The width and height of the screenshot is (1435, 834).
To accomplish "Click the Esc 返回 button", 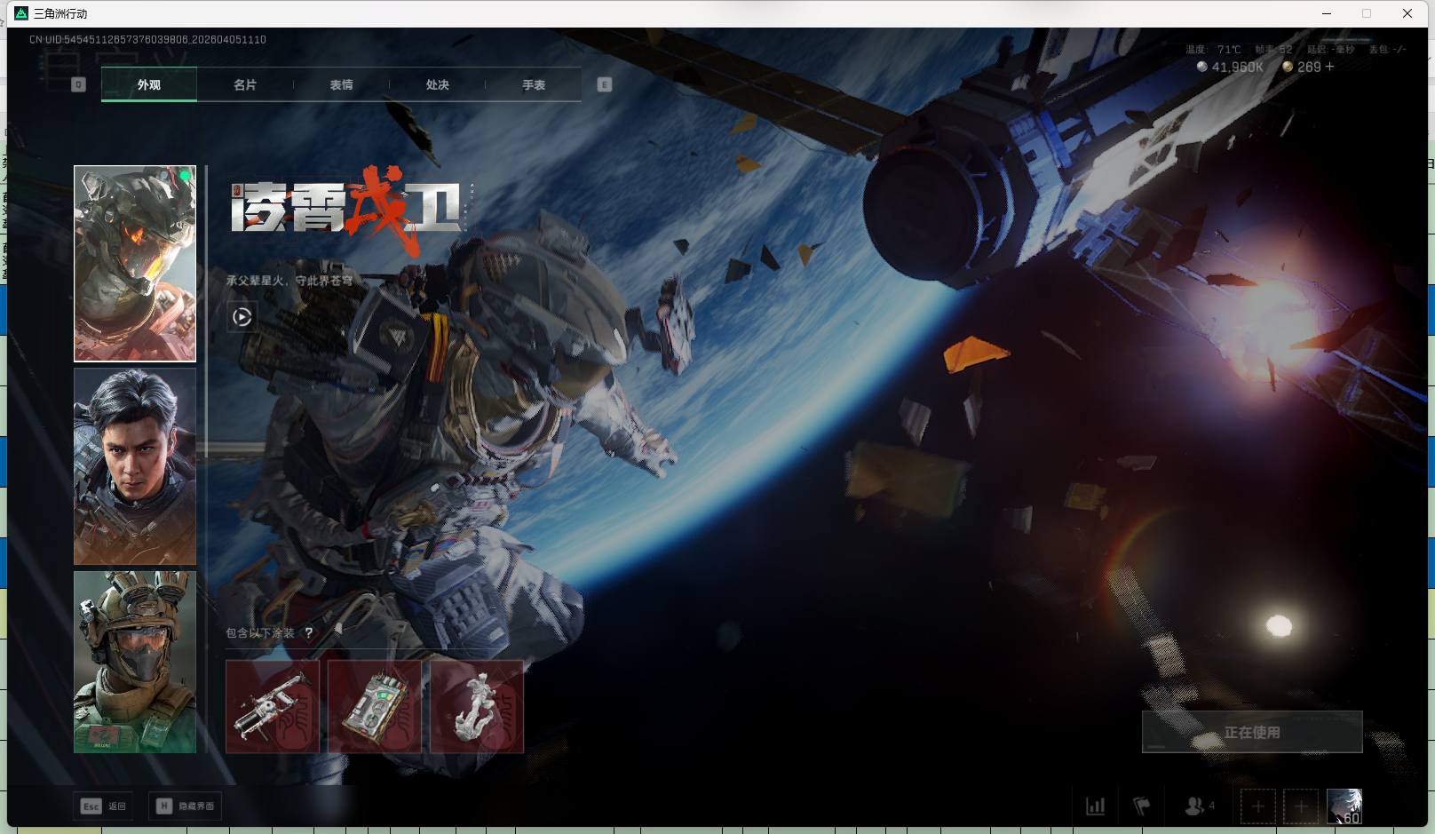I will 104,806.
